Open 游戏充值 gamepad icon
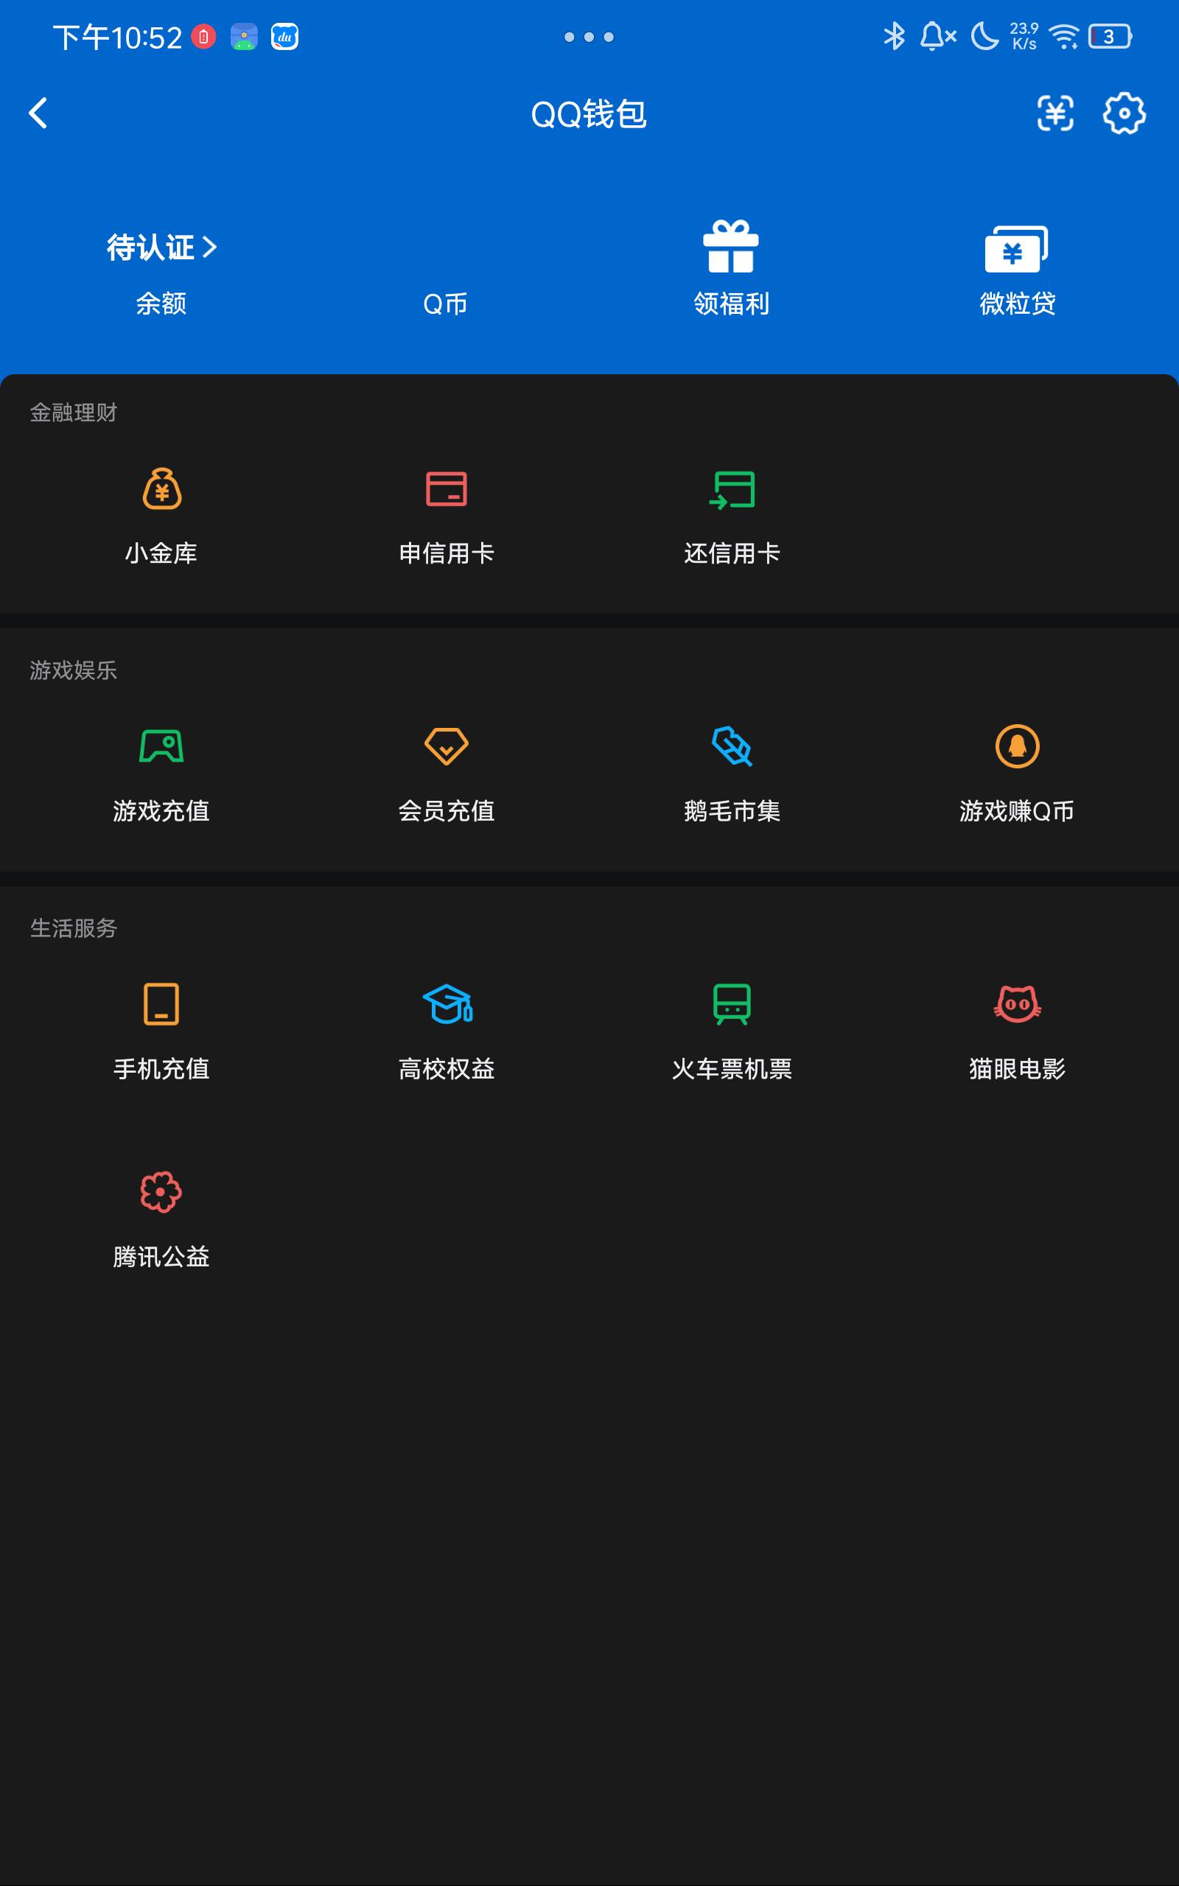This screenshot has height=1886, width=1179. coord(161,746)
